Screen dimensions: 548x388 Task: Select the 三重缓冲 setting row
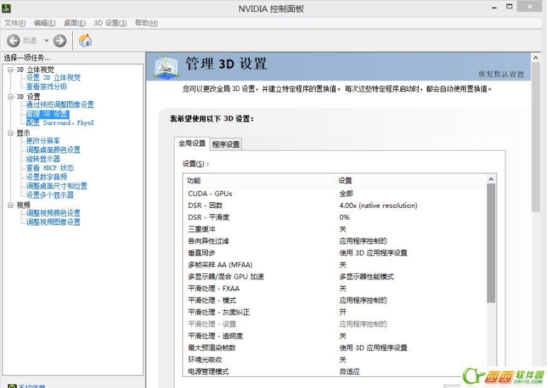335,229
